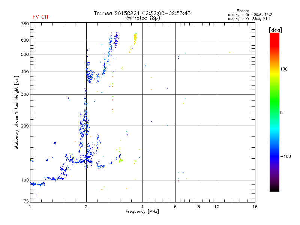
Task: Click the 'Frequency [MHz]' axis title
Action: pos(142,211)
